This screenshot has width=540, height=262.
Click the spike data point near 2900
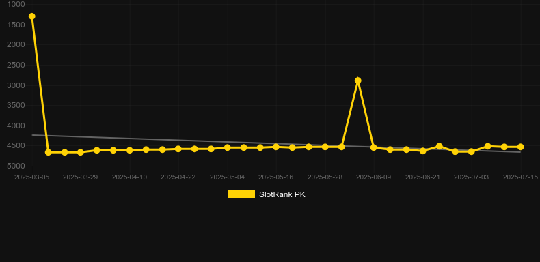[357, 81]
